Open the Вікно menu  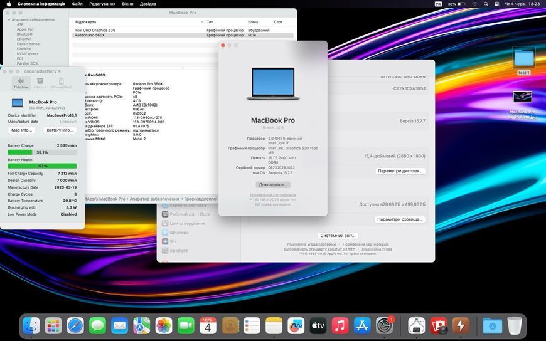click(x=128, y=4)
